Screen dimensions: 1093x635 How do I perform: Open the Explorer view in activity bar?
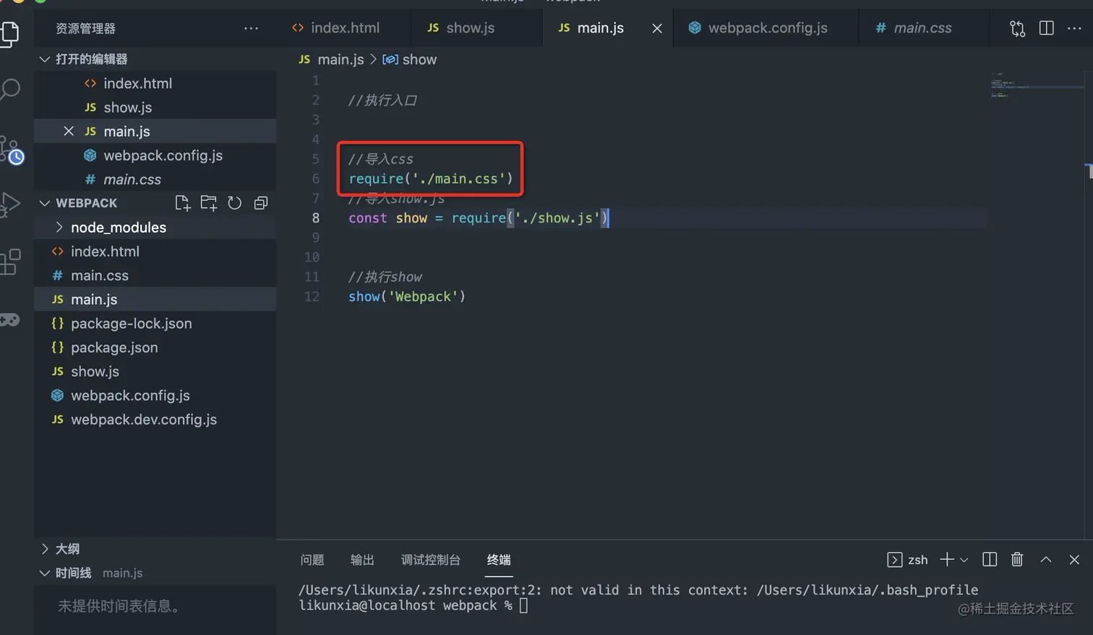coord(10,33)
